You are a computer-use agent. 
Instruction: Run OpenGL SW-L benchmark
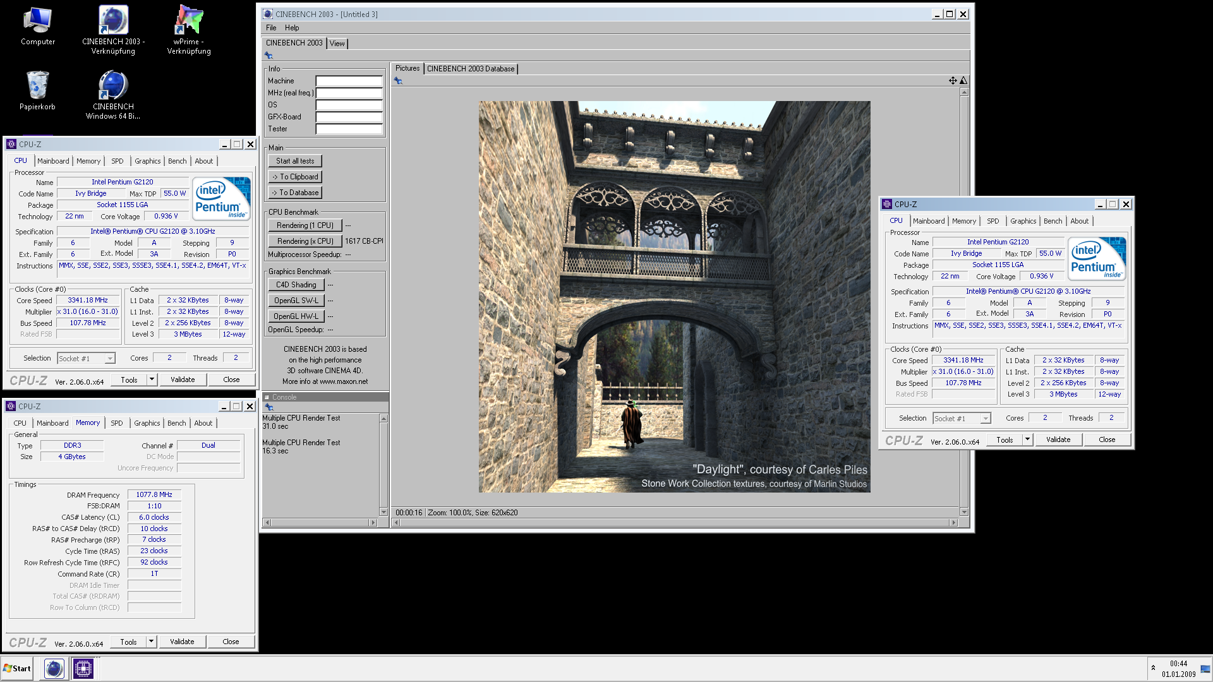pos(296,301)
